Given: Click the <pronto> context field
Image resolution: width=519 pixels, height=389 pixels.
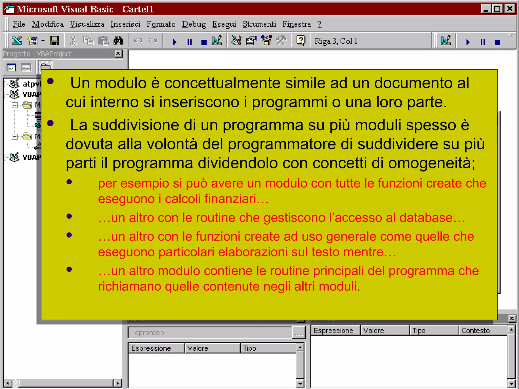Looking at the screenshot, I should pyautogui.click(x=210, y=333).
